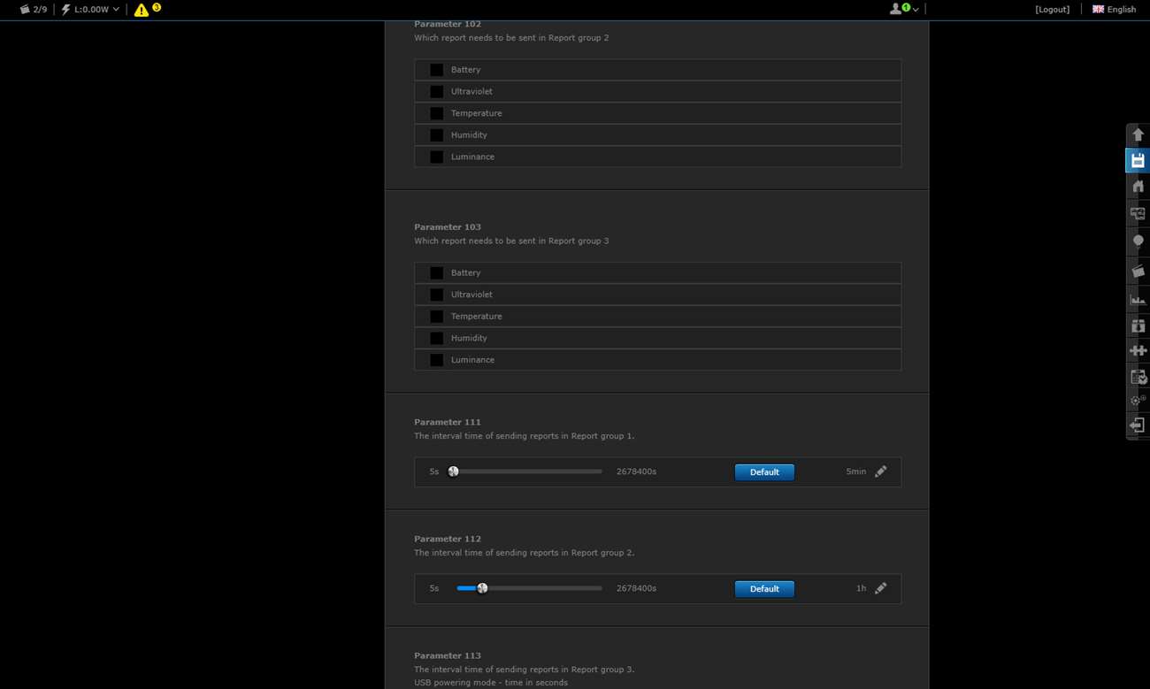Click the exit door icon in sidebar
The width and height of the screenshot is (1150, 689).
pyautogui.click(x=1138, y=425)
